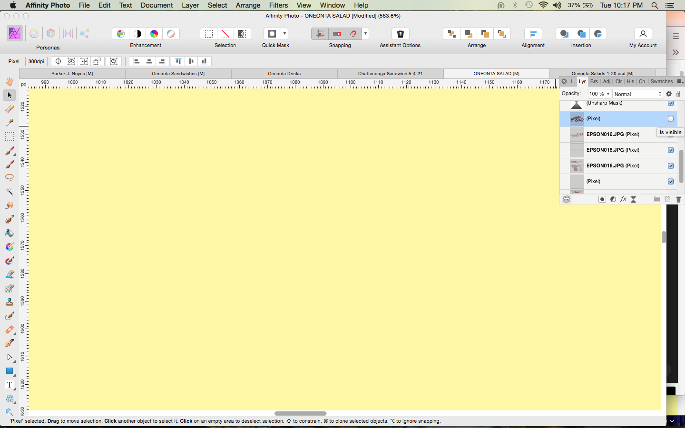Open the Filters menu
This screenshot has width=685, height=428.
click(x=278, y=5)
